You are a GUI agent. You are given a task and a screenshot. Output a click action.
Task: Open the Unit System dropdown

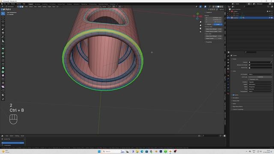click(260, 74)
